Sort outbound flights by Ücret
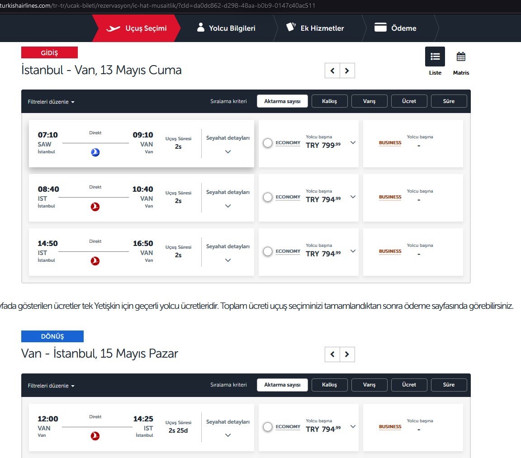The image size is (521, 458). click(409, 101)
